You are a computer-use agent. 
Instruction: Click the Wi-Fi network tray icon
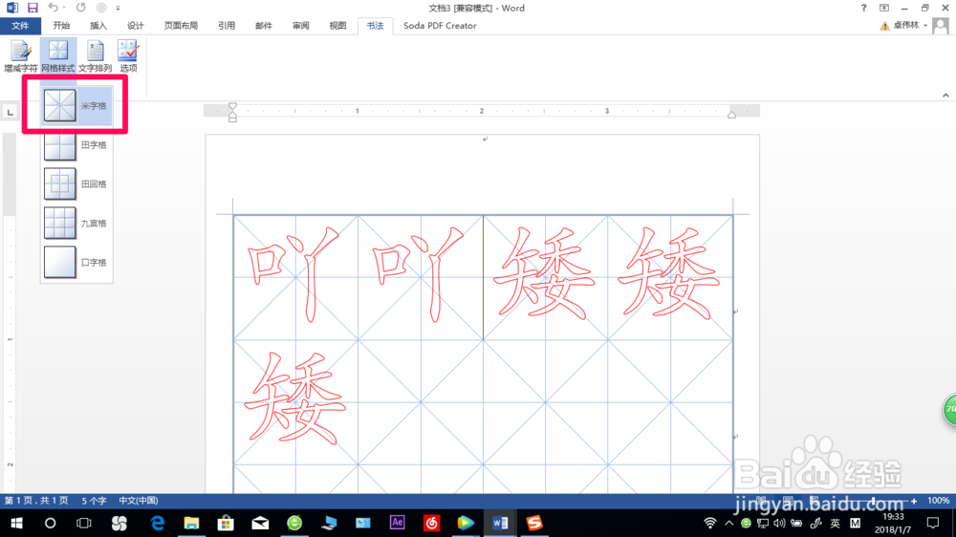[709, 523]
